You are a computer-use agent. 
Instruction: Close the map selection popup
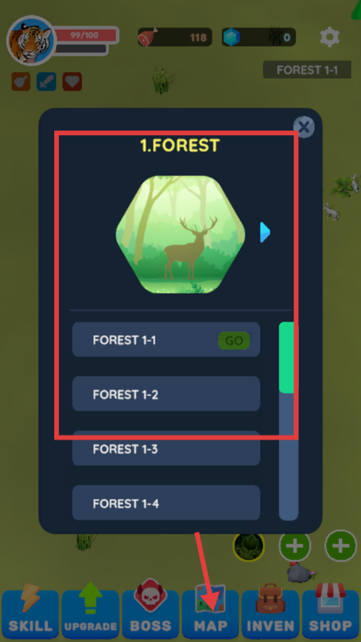tap(304, 127)
